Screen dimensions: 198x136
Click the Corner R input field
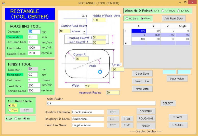(82, 59)
